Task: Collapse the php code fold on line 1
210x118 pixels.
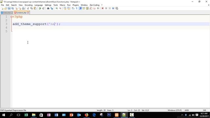Action: [x=11, y=17]
